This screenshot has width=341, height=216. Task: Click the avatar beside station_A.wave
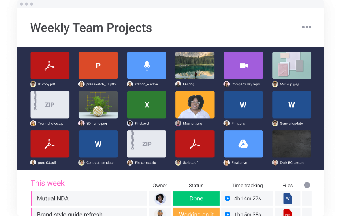click(x=130, y=84)
